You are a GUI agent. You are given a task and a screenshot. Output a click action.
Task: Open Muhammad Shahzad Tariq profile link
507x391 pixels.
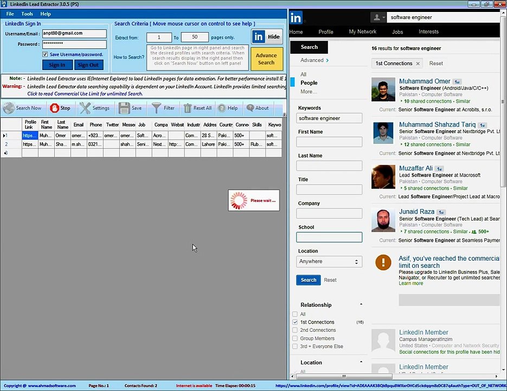437,124
